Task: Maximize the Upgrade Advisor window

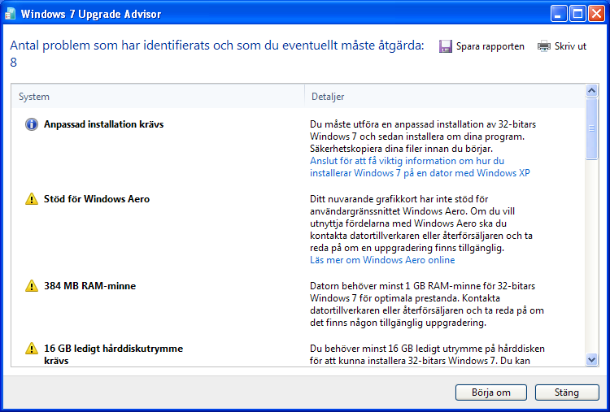Action: tap(577, 15)
